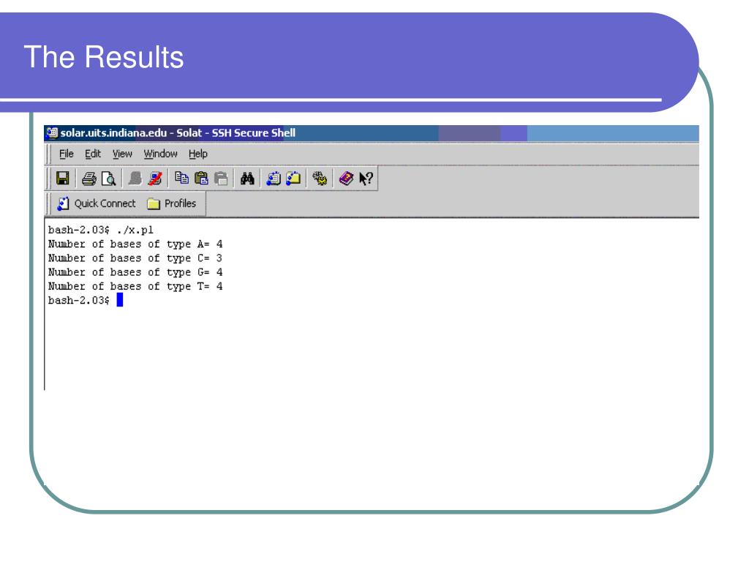Open the View menu

[x=122, y=154]
